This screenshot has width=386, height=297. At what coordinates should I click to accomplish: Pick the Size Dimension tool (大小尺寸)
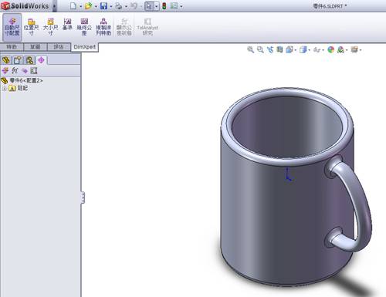pos(50,27)
